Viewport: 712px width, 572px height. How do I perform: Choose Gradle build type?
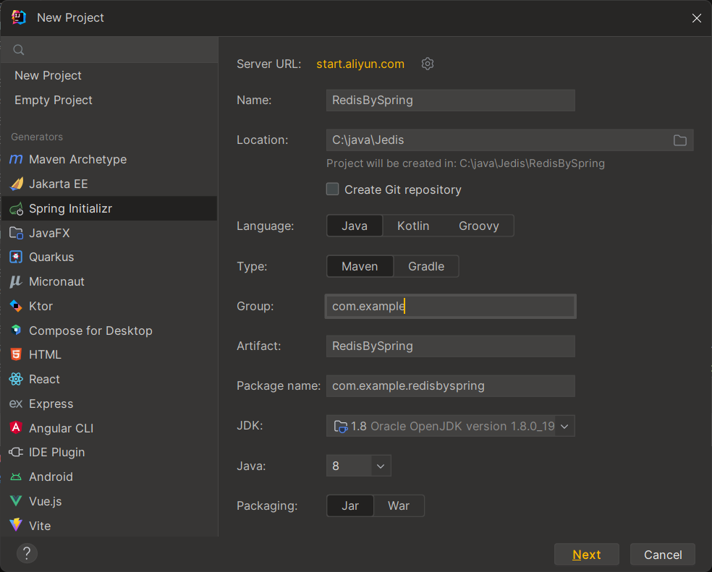426,266
